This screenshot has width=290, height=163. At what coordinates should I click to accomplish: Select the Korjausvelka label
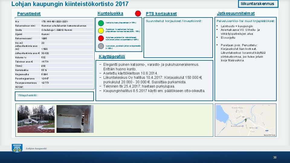[x=22, y=75]
